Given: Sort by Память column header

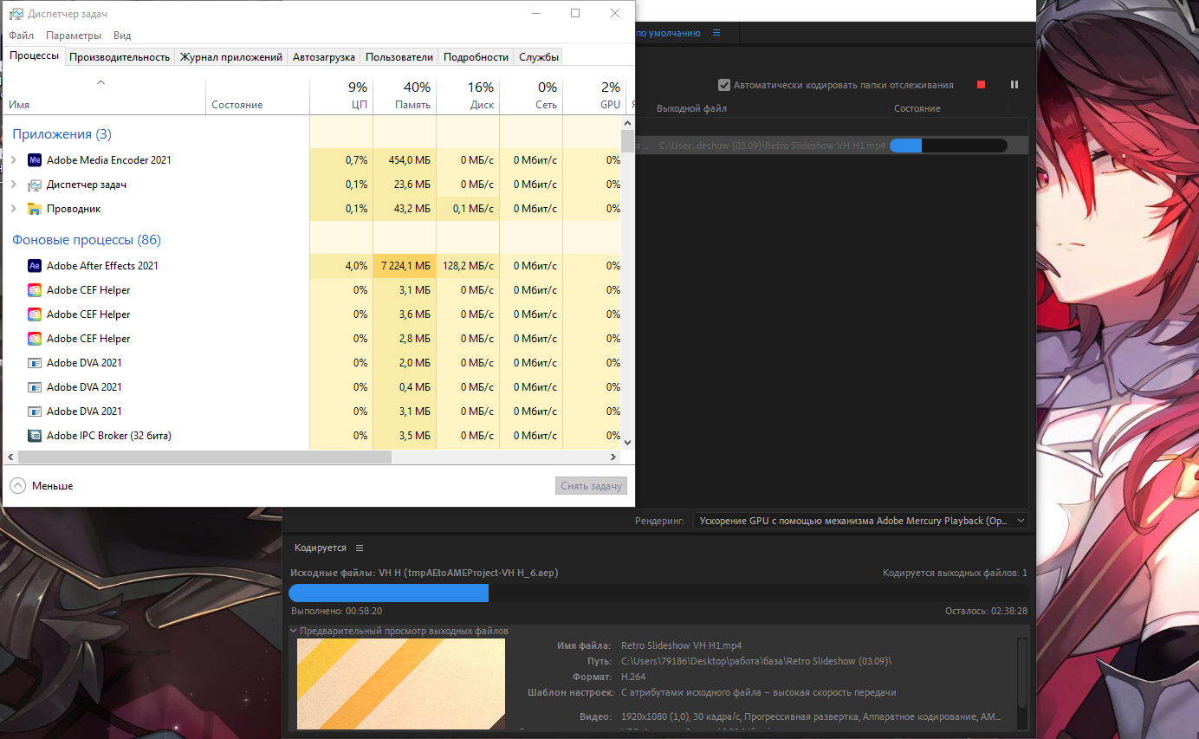Looking at the screenshot, I should (x=405, y=96).
